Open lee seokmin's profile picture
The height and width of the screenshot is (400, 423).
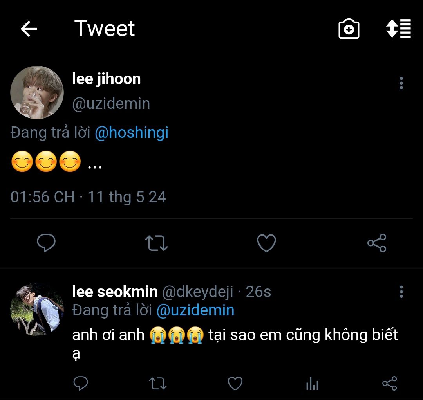37,309
